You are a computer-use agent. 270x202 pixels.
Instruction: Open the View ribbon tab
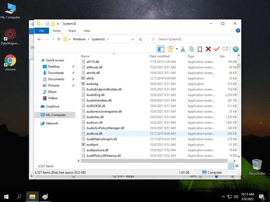coord(87,31)
